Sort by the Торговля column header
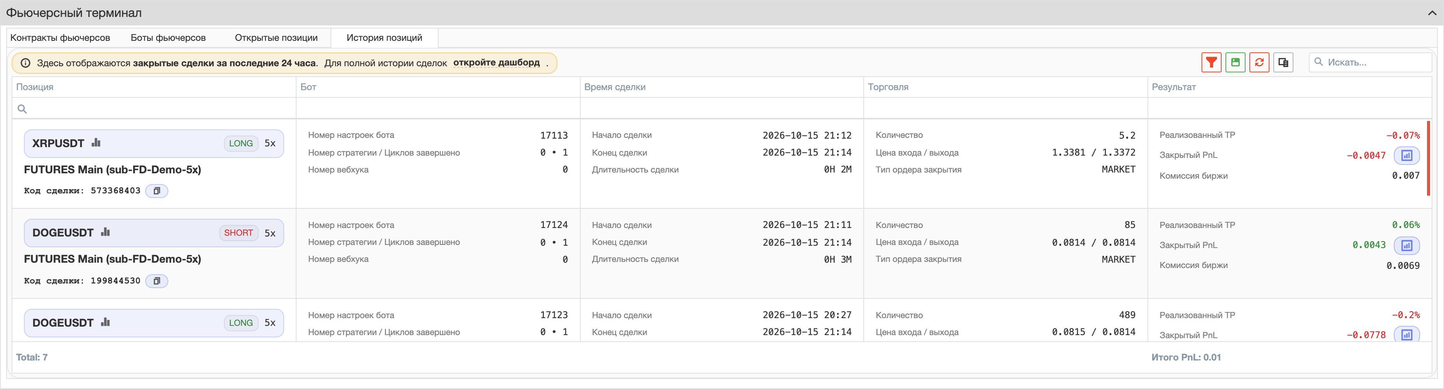Viewport: 1444px width, 389px height. click(1006, 87)
